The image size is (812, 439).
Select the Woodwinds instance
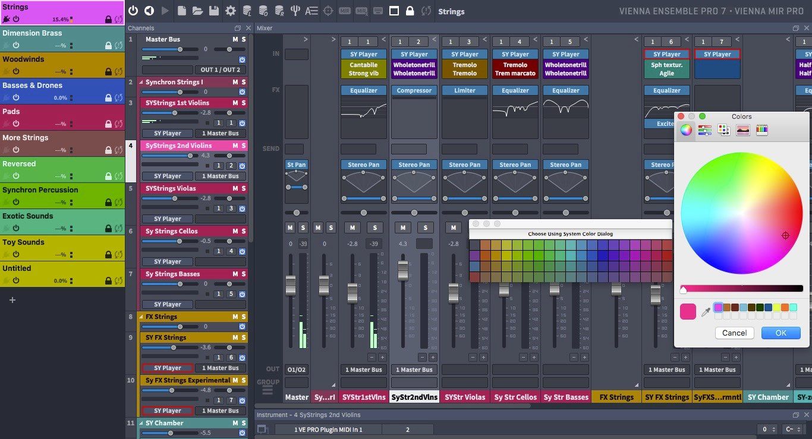[x=62, y=65]
